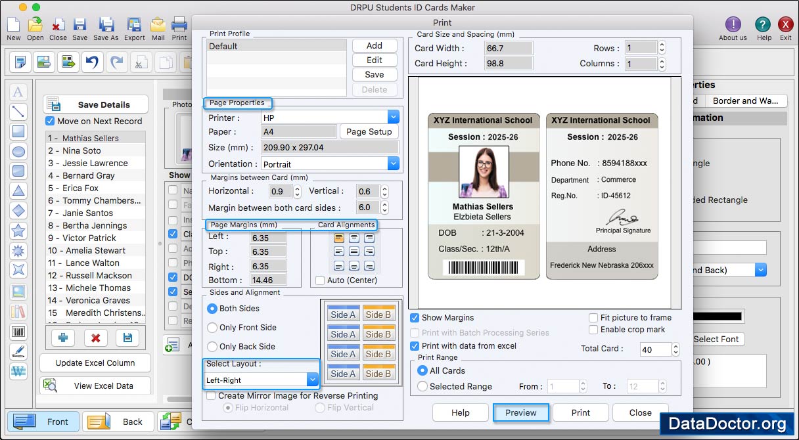Select the Barcode tool icon
This screenshot has height=440, width=799.
coord(18,332)
